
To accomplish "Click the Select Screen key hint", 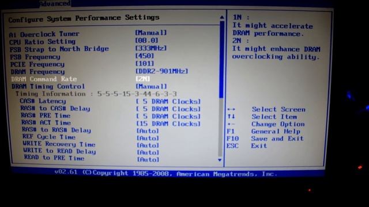I will point(278,109).
